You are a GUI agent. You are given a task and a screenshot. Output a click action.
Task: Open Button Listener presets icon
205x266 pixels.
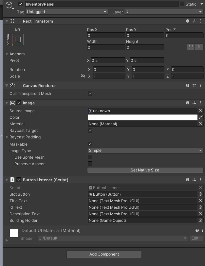coord(194,180)
